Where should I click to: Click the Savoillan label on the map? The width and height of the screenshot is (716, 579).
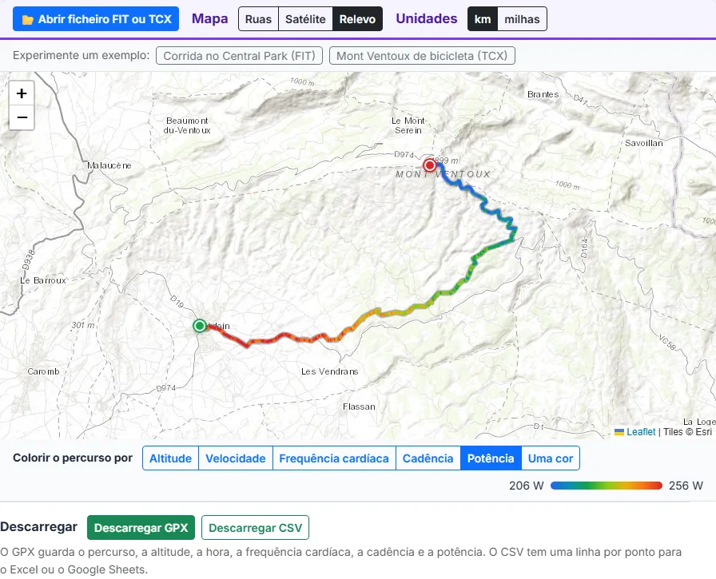pyautogui.click(x=644, y=143)
